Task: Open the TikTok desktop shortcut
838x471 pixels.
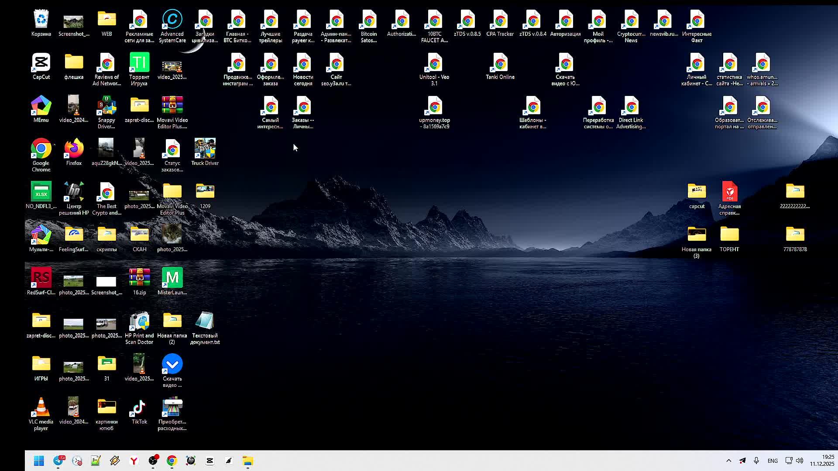Action: (x=139, y=408)
